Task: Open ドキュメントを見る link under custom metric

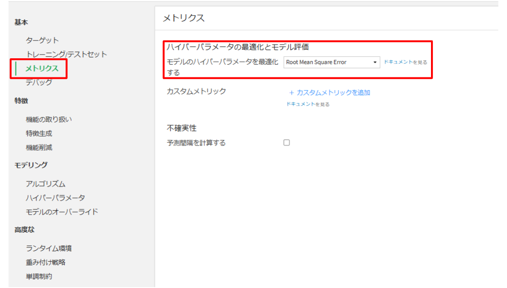Action: point(308,104)
